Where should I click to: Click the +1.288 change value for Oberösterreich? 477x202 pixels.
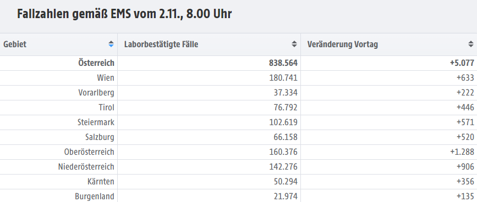point(462,152)
